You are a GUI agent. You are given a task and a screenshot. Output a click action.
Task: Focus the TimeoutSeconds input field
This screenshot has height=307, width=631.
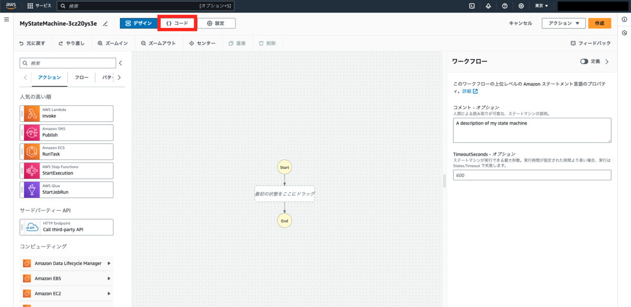point(532,175)
